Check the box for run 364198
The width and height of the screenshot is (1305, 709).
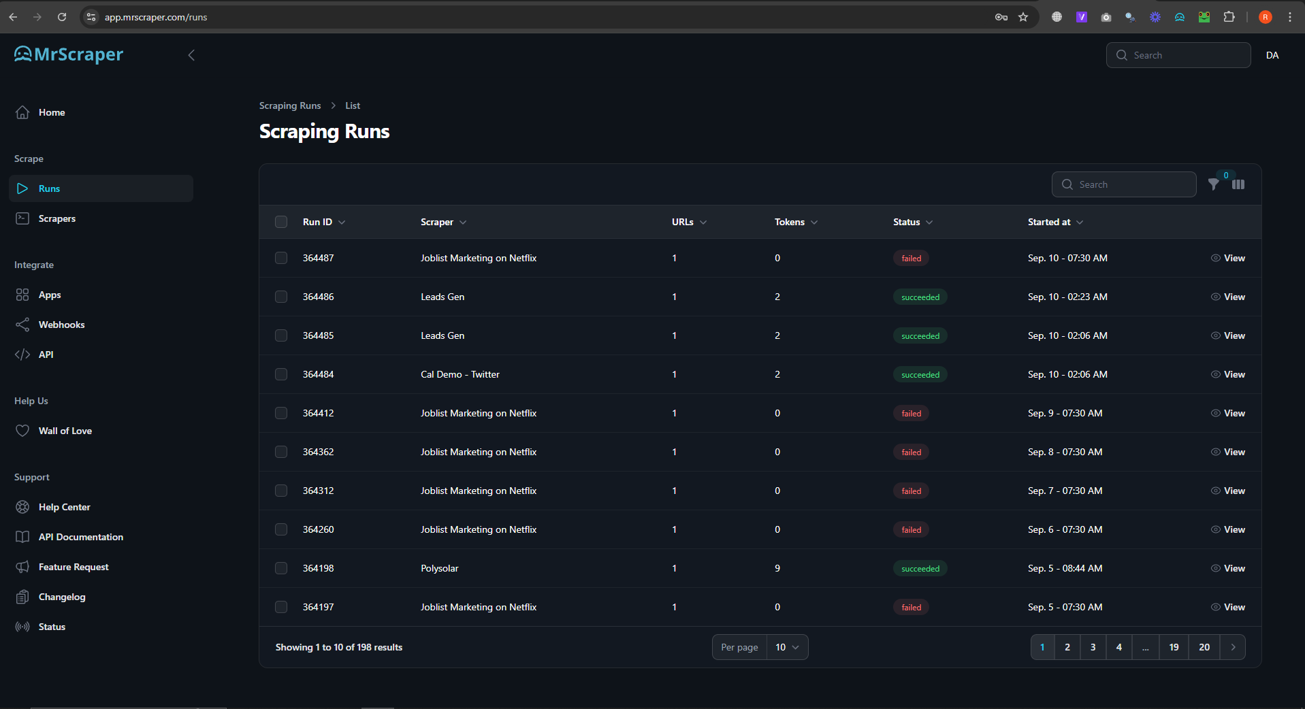(281, 568)
